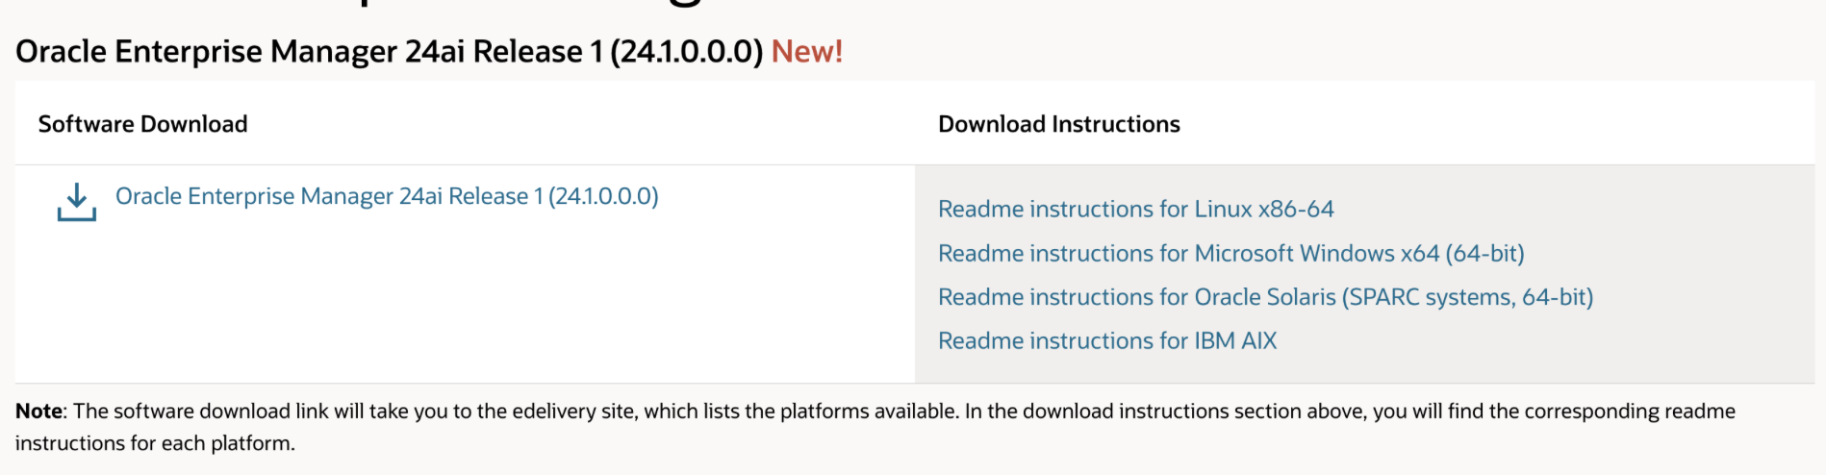
Task: Click the red New! label
Action: click(806, 51)
